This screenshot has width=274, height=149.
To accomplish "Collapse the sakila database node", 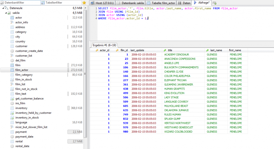I will pyautogui.click(x=6, y=13).
